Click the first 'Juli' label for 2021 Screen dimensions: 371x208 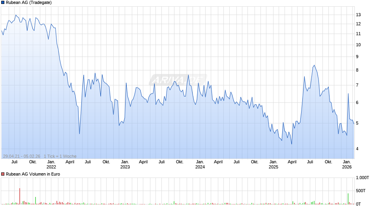click(x=15, y=162)
